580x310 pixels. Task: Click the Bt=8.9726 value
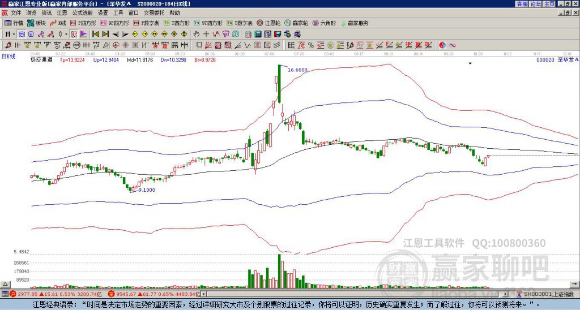(205, 59)
